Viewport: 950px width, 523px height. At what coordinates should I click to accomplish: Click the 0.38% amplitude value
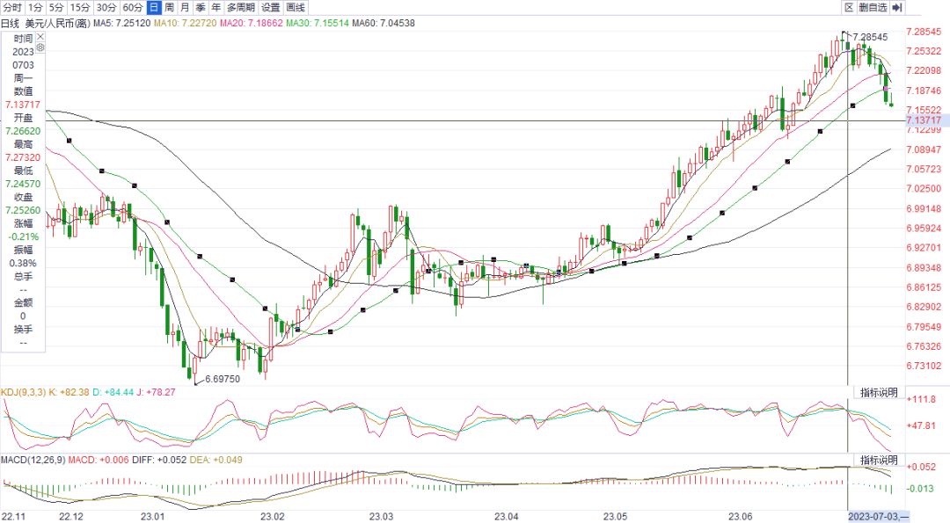pyautogui.click(x=23, y=264)
